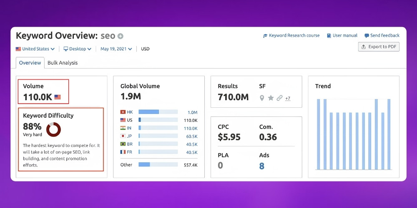The height and width of the screenshot is (208, 417).
Task: Switch to the Bulk Analysis tab
Action: click(63, 63)
